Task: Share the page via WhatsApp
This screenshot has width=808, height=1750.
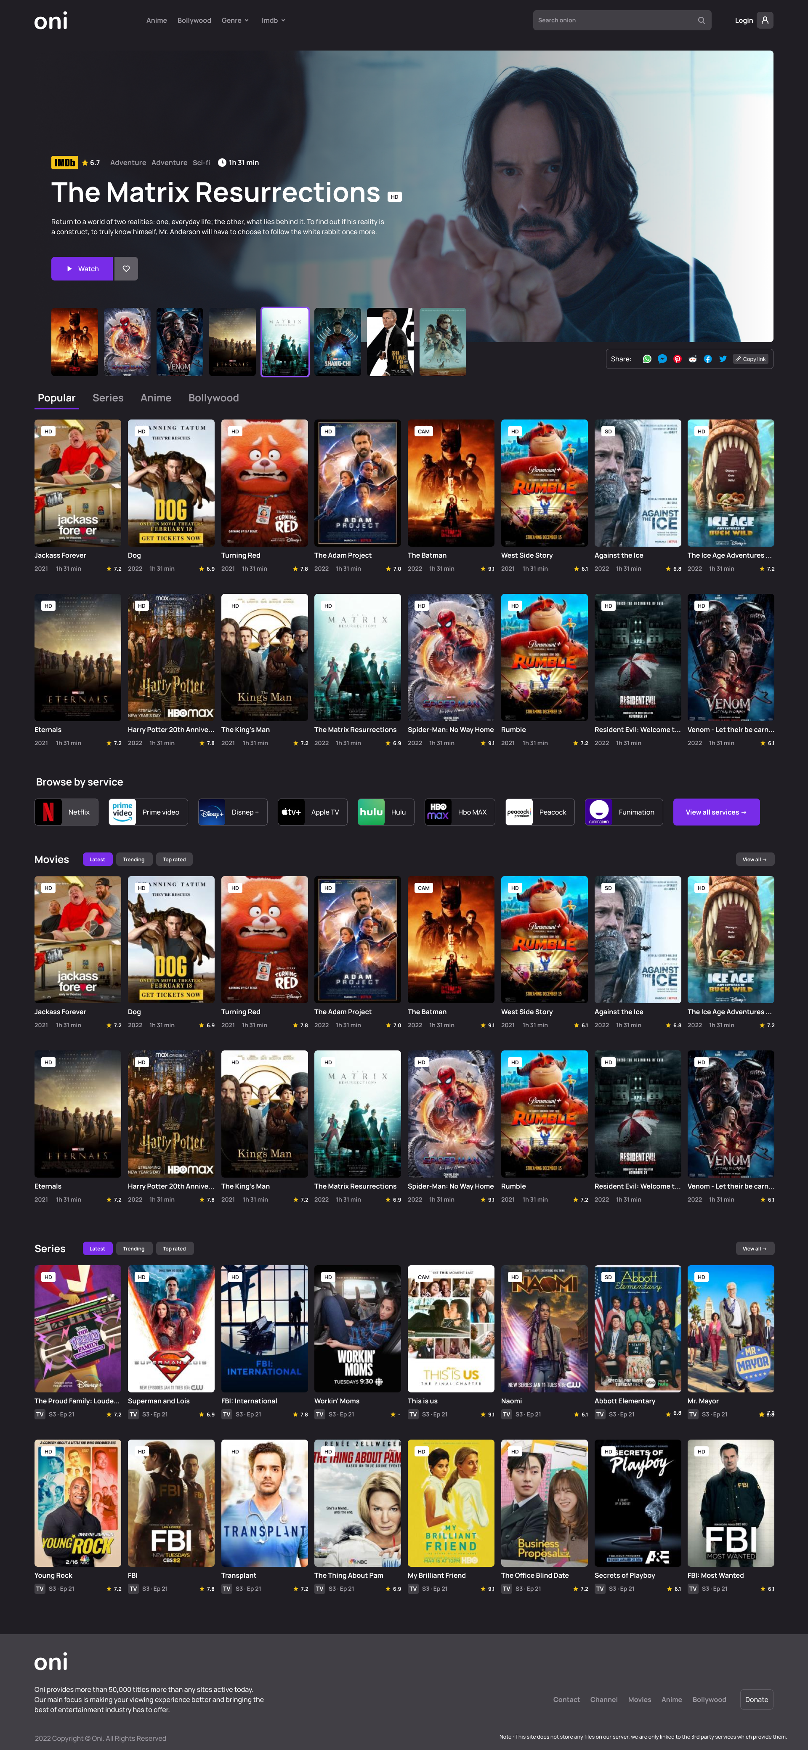Action: tap(646, 359)
